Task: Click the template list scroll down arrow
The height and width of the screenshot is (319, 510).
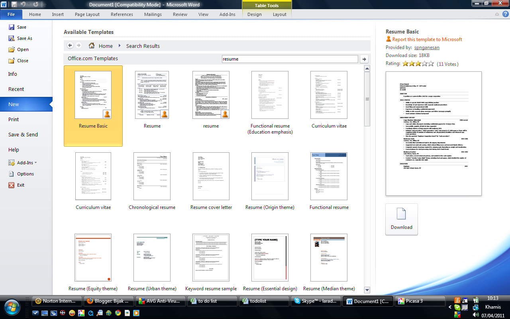Action: pyautogui.click(x=367, y=290)
